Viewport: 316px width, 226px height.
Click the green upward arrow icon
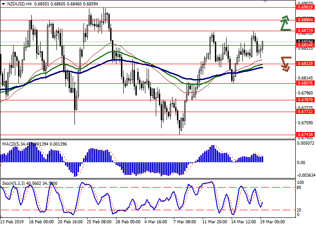click(285, 23)
